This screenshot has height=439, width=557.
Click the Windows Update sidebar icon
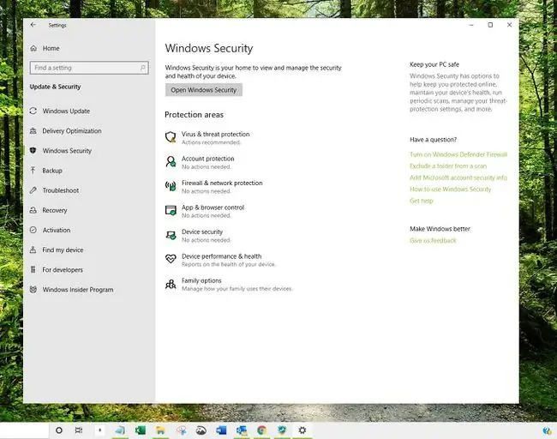click(x=33, y=111)
